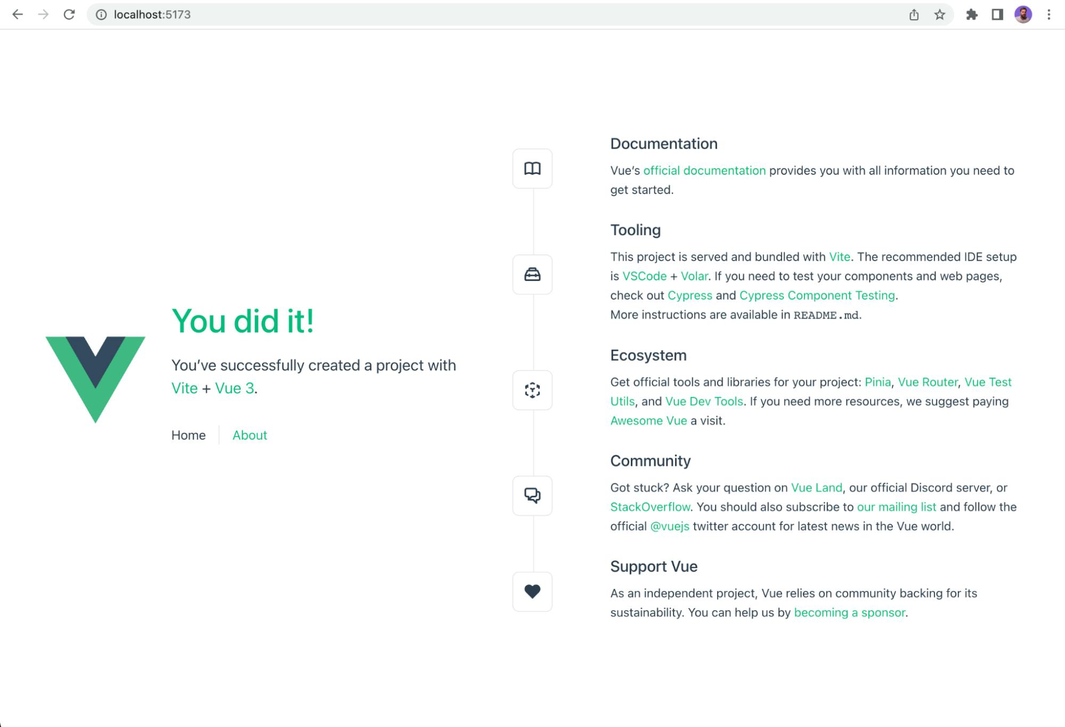
Task: Go to the Home nav tab
Action: 189,435
